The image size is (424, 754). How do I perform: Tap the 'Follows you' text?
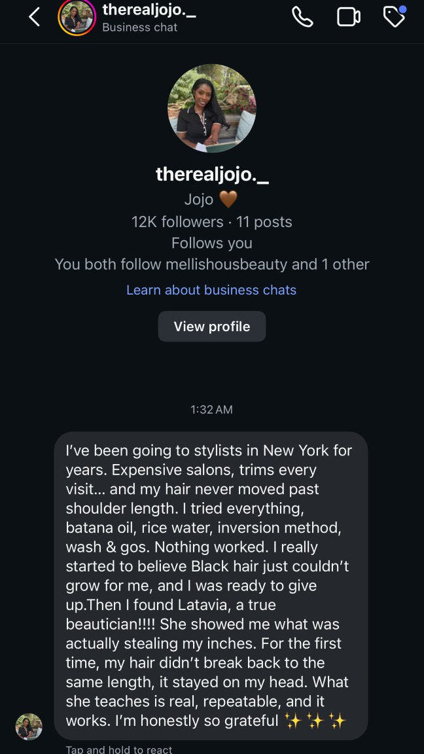click(212, 243)
